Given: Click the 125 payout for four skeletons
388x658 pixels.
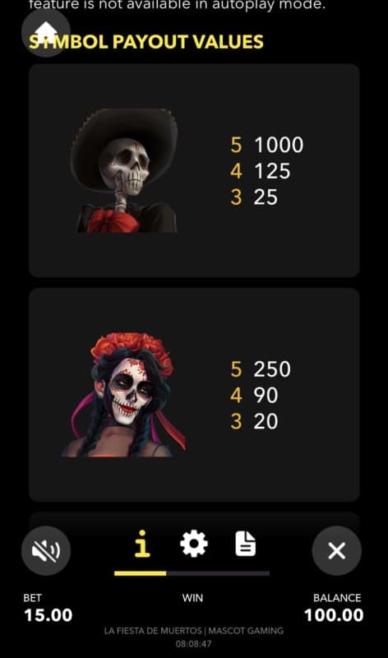Looking at the screenshot, I should 272,171.
